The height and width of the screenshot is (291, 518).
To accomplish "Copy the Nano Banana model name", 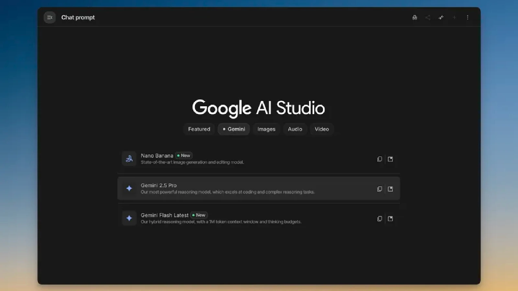I will (379, 159).
